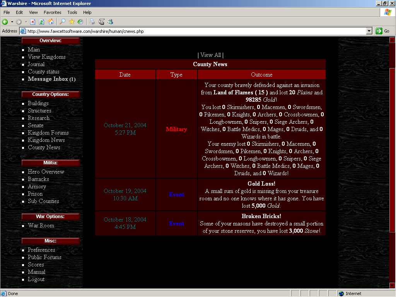Navigate to Hero Overview link

click(x=46, y=172)
